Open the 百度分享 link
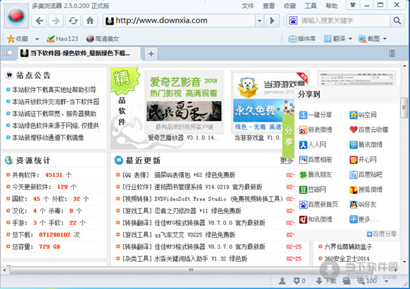This screenshot has height=289, width=410. pos(381,234)
